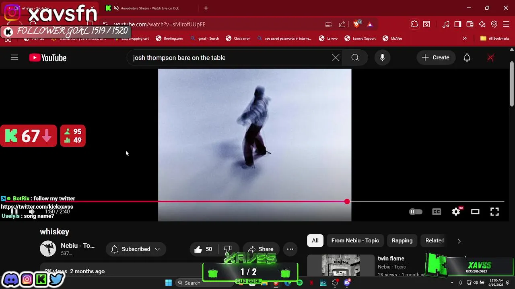Open video settings gear
The image size is (515, 289).
tap(456, 212)
